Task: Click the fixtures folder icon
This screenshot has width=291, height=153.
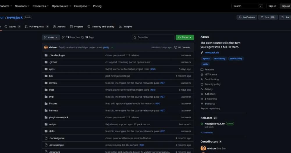Action: 46,103
